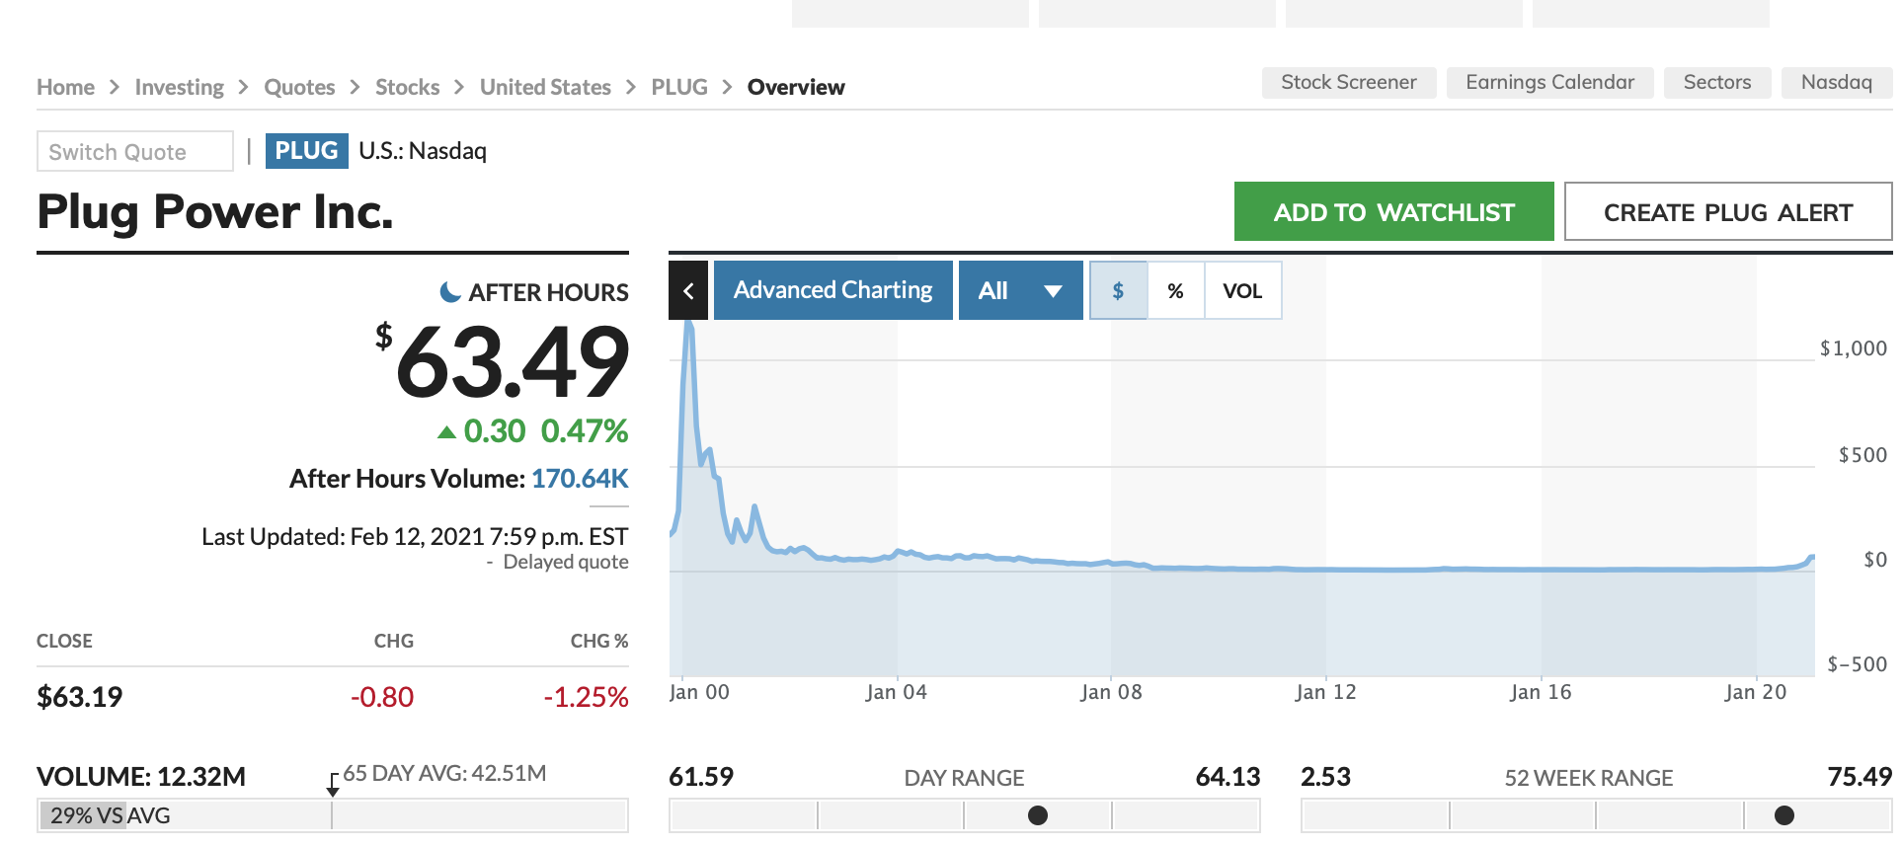Click the Switch Quote input field

click(x=135, y=151)
